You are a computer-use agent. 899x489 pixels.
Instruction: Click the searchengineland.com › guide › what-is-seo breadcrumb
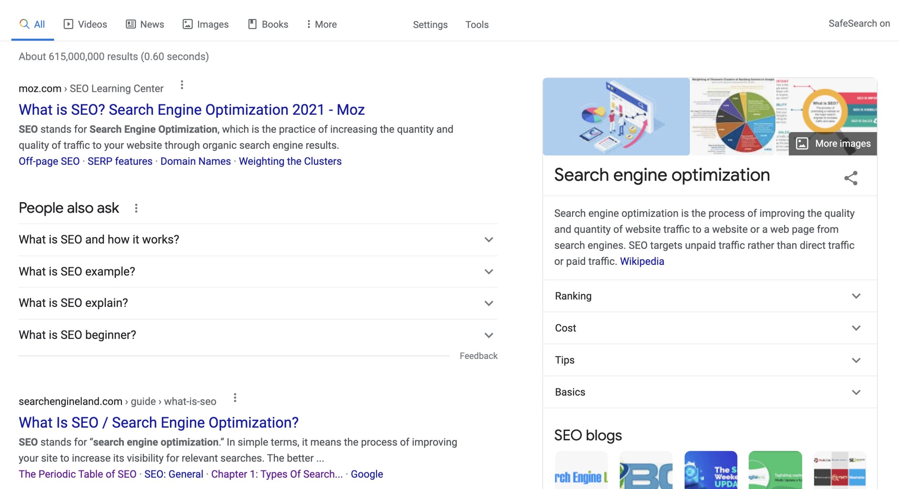117,401
